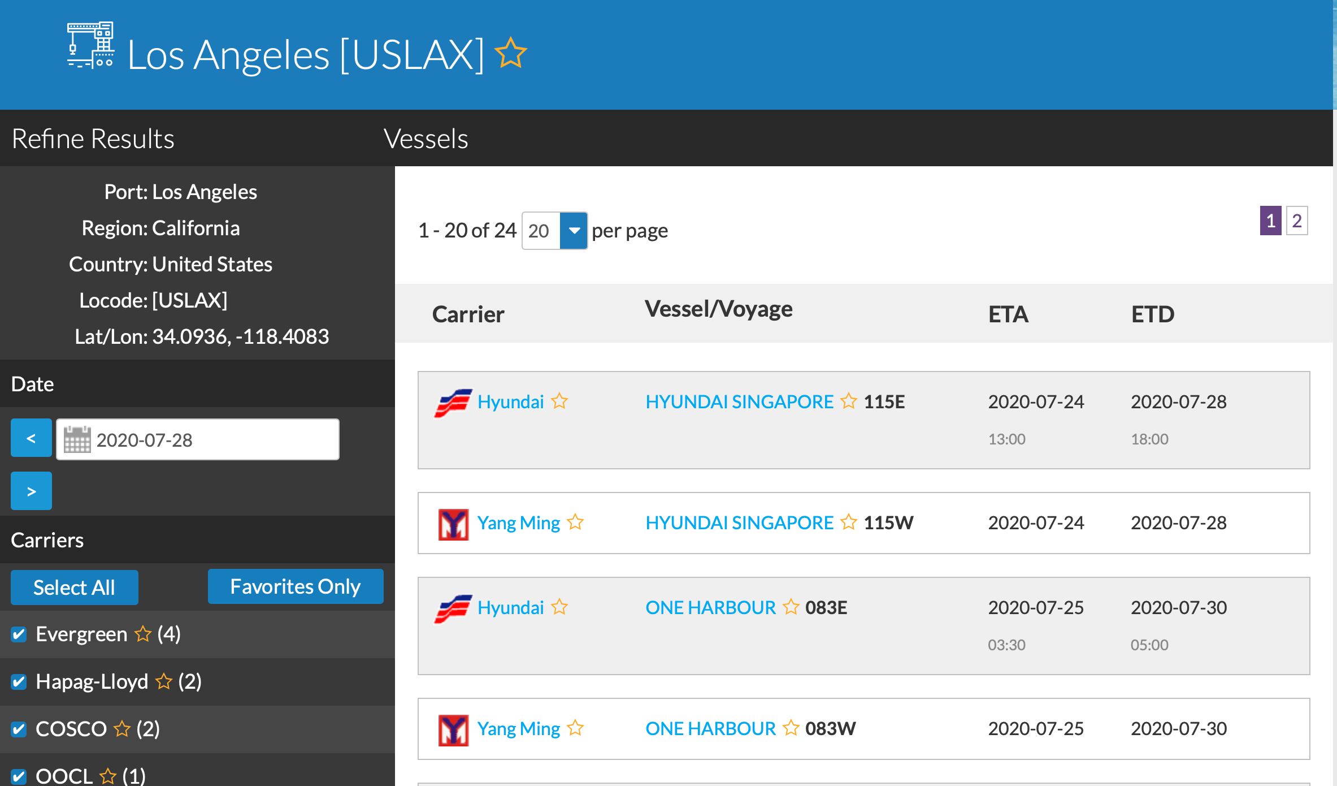Click the ETA time 13:00
This screenshot has height=786, width=1337.
pyautogui.click(x=1006, y=439)
